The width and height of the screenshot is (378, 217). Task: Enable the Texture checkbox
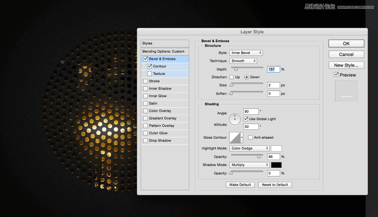(150, 74)
